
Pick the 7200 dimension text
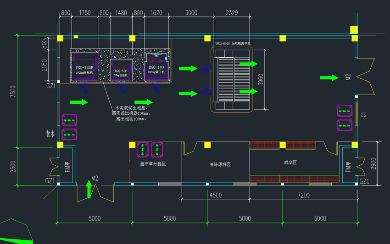pos(303,195)
